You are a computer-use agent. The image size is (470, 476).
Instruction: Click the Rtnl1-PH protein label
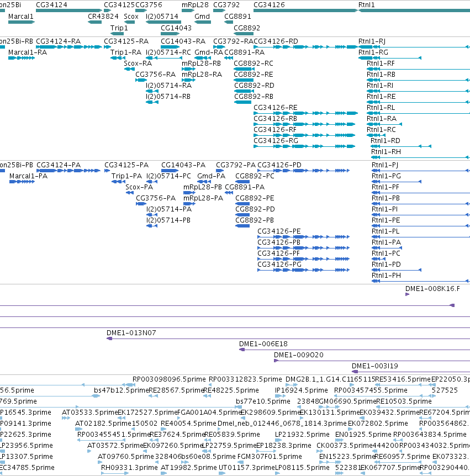pyautogui.click(x=386, y=276)
